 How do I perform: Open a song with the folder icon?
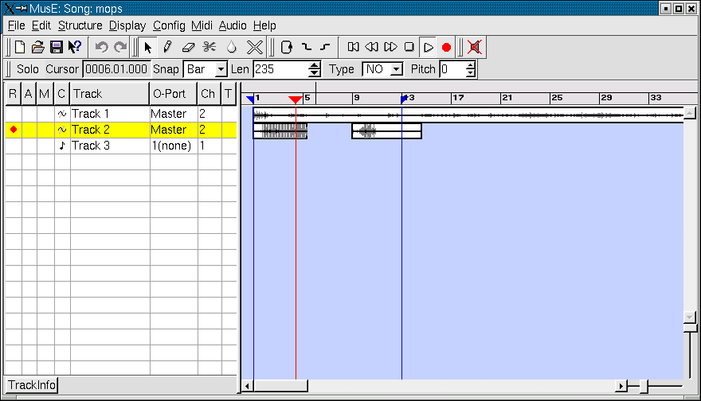coord(37,47)
